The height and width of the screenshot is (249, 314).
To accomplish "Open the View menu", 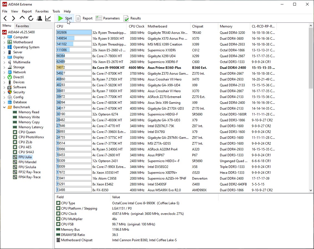I will coord(14,11).
